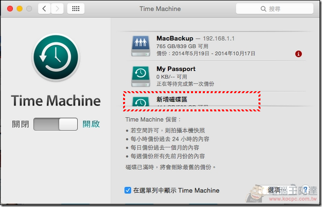This screenshot has height=207, width=322.
Task: Click the red close window button
Action: pyautogui.click(x=10, y=9)
